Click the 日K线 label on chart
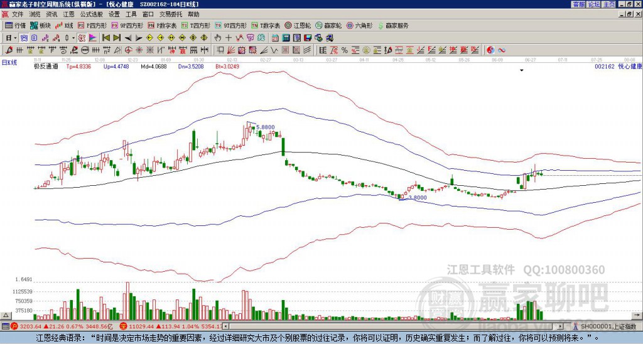643x344 pixels. pyautogui.click(x=9, y=63)
